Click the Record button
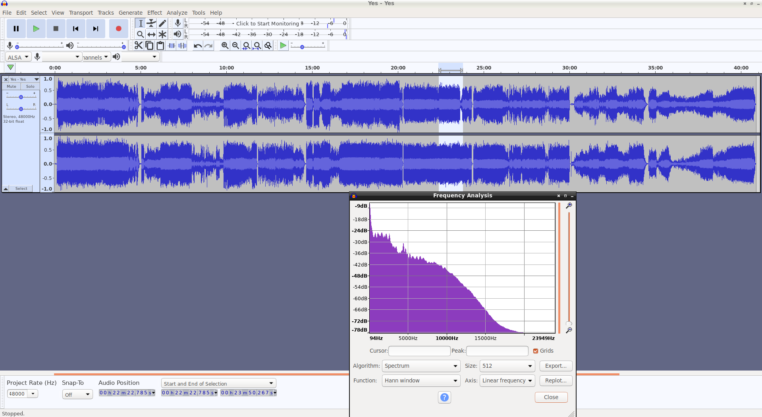Screen dimensions: 762x417 point(118,29)
